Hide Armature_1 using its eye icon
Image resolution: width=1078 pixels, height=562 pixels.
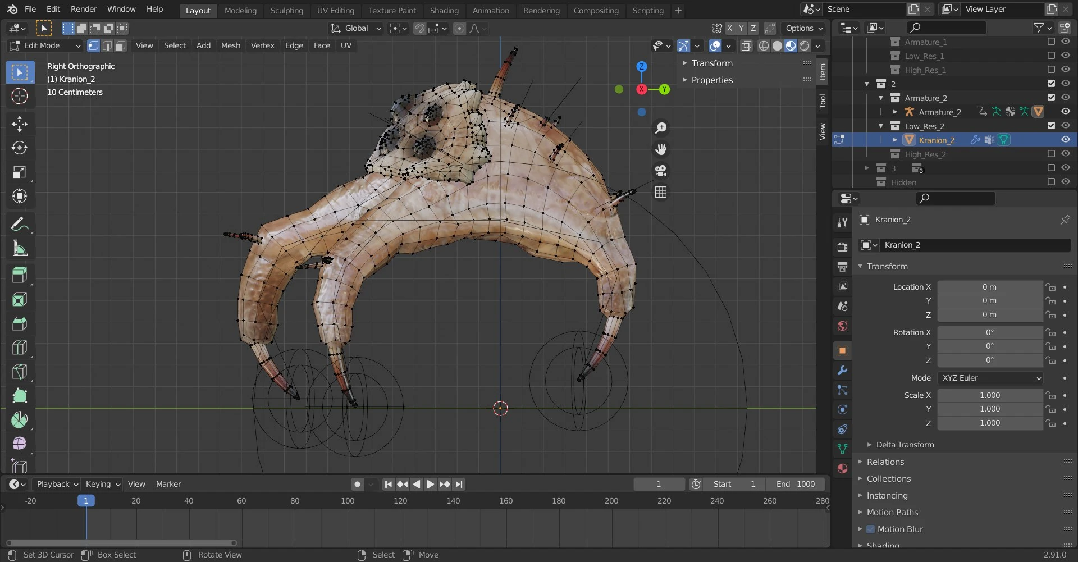tap(1065, 41)
